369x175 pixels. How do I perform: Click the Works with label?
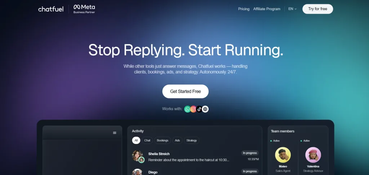point(172,109)
